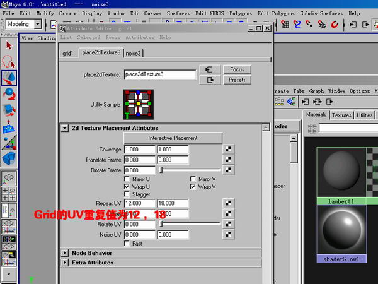This screenshot has width=378, height=284.
Task: Click the Interactive Placement button
Action: pos(173,138)
